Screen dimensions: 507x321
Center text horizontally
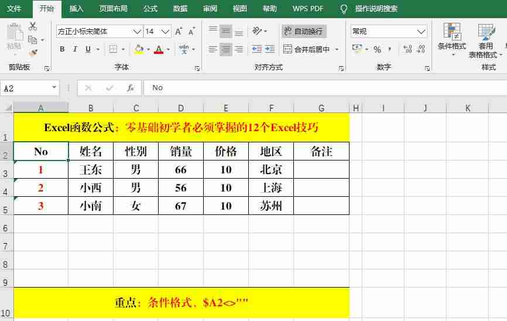pos(226,49)
